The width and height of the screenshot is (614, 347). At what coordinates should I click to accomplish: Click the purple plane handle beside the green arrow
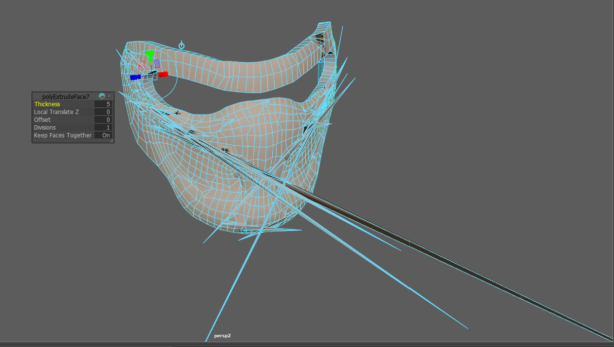pos(157,64)
